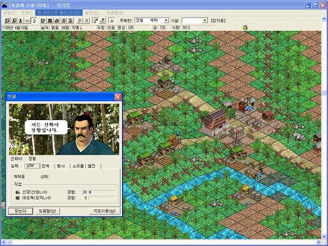Click the 식량: 7813 food value
The height and width of the screenshot is (246, 328).
click(180, 28)
